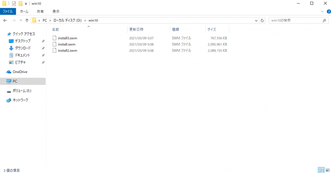Switch to the 共有 ribbon tab
The height and width of the screenshot is (173, 331).
tap(40, 12)
